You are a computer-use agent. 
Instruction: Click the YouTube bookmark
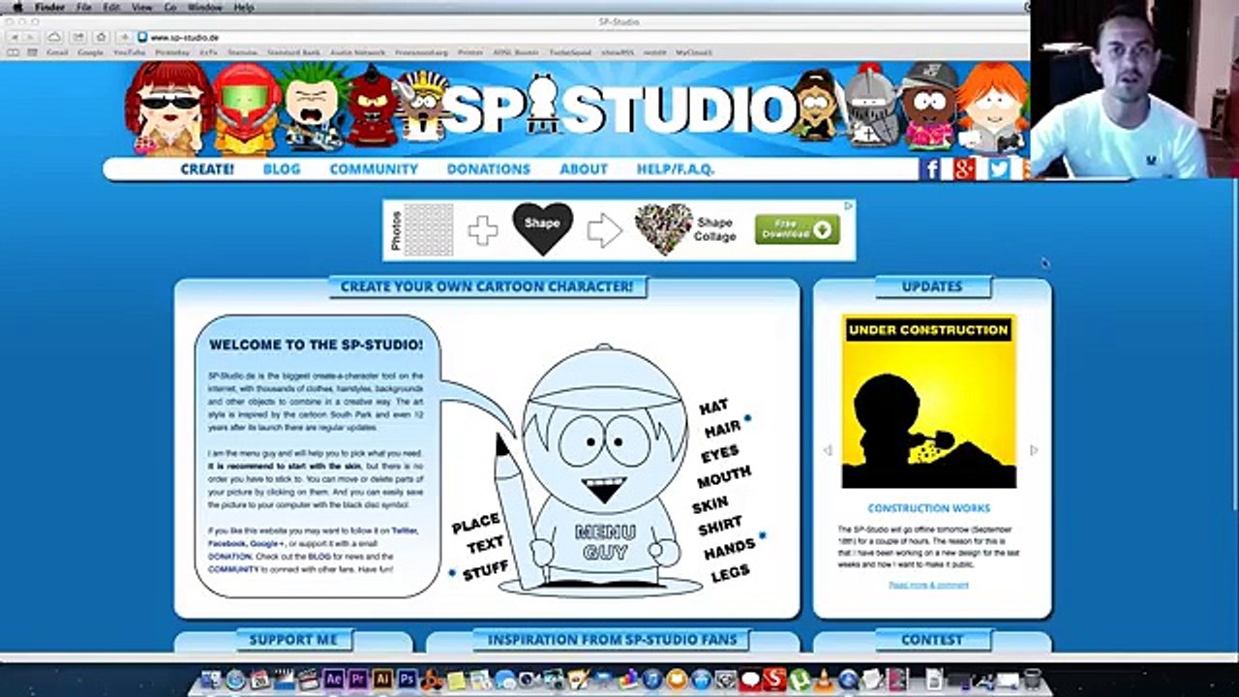click(x=130, y=52)
